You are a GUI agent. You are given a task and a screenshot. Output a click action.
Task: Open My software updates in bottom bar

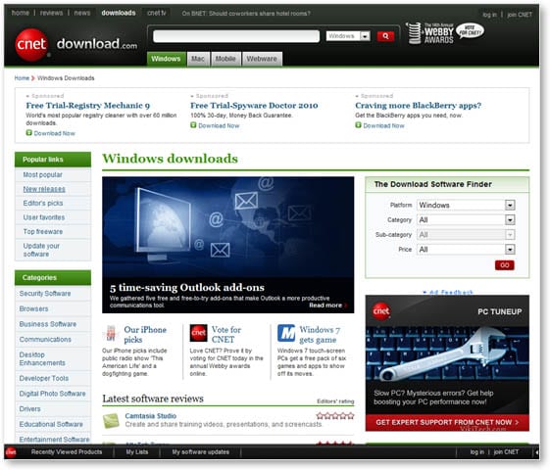click(201, 452)
